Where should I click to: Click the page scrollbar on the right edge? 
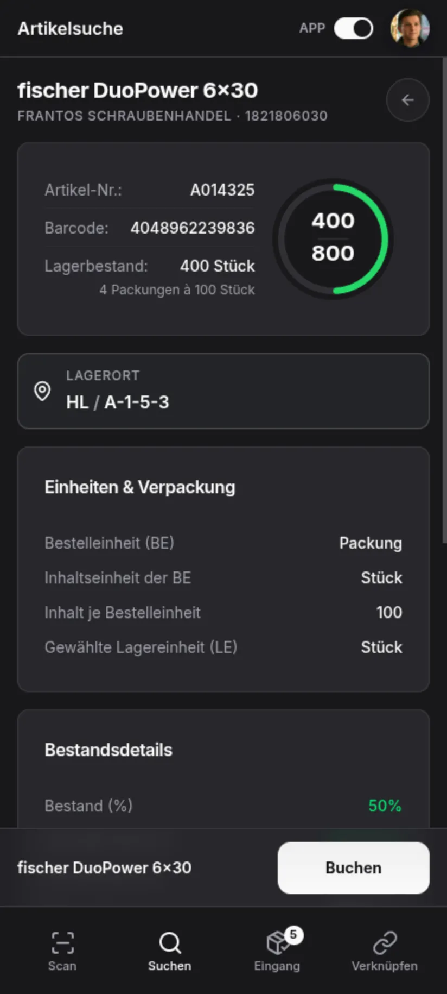(x=444, y=299)
